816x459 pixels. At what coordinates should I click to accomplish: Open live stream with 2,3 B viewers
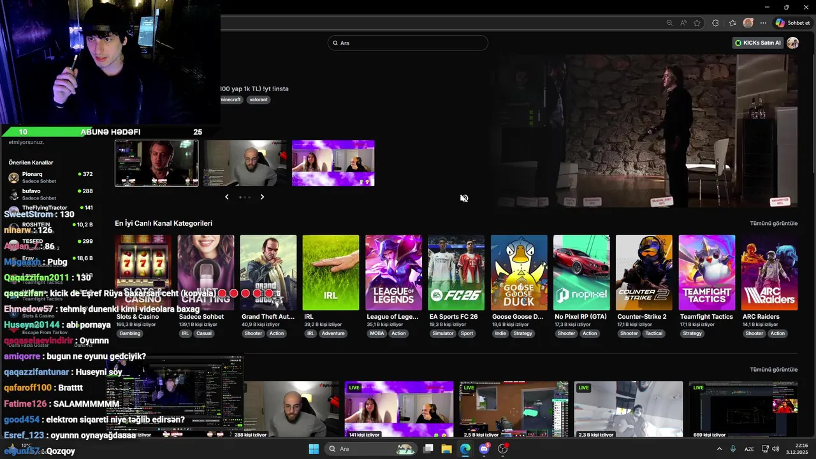[x=629, y=410]
